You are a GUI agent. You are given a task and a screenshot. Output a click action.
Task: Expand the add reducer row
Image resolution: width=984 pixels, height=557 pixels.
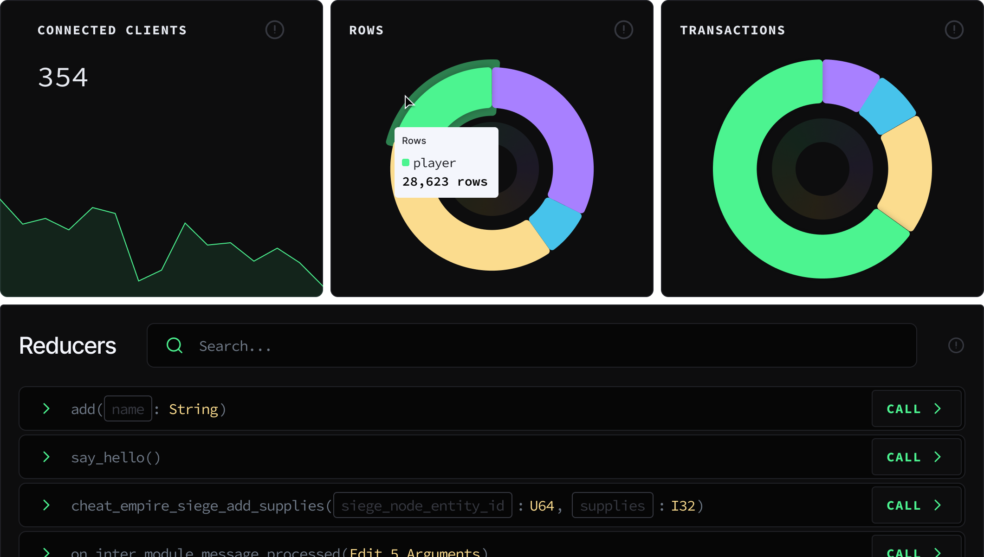pyautogui.click(x=46, y=409)
